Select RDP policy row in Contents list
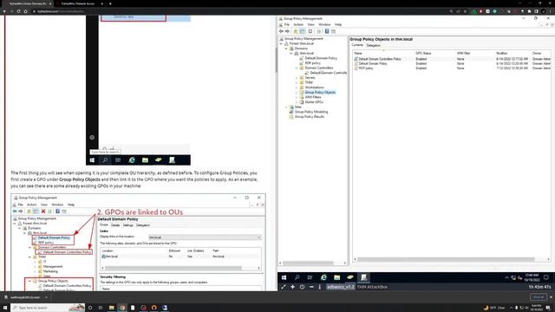The width and height of the screenshot is (555, 312). pyautogui.click(x=452, y=68)
